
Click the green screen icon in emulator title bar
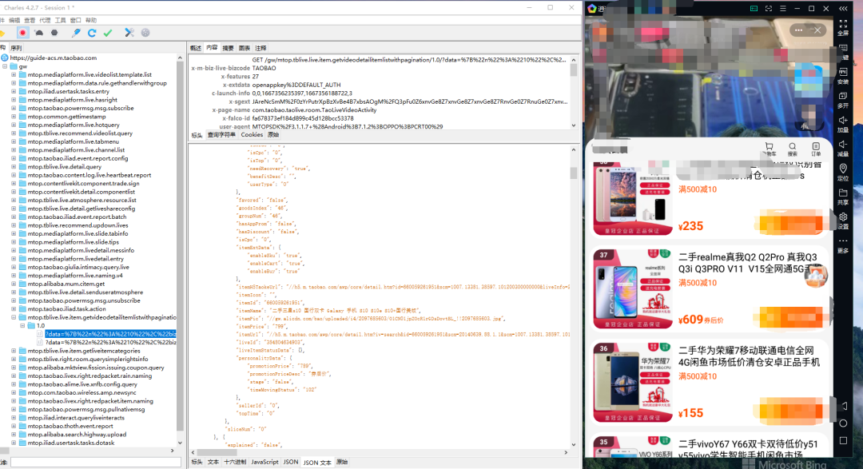[754, 9]
